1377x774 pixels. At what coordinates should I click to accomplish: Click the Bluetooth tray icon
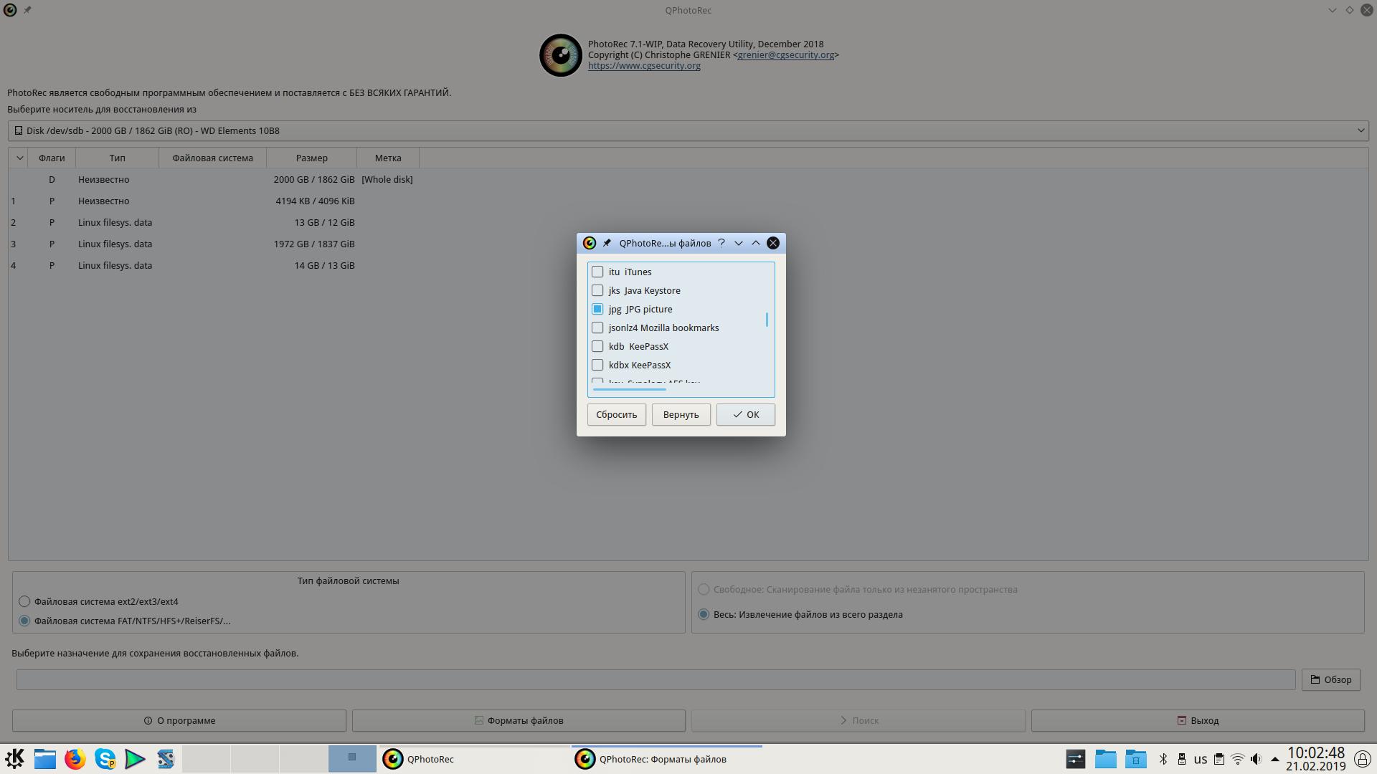(x=1163, y=759)
